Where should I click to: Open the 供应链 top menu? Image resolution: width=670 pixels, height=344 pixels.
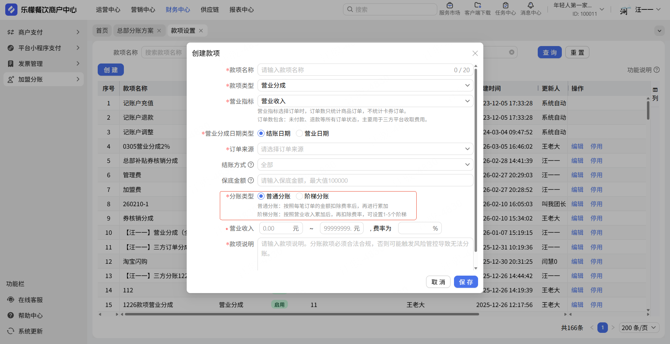pos(210,10)
